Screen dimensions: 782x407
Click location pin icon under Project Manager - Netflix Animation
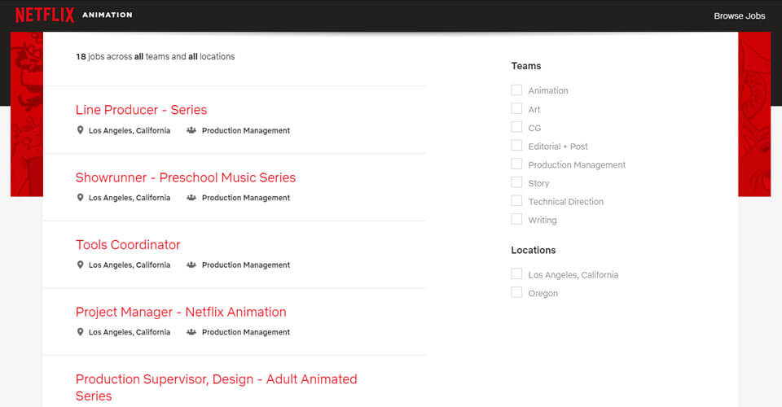pos(80,332)
